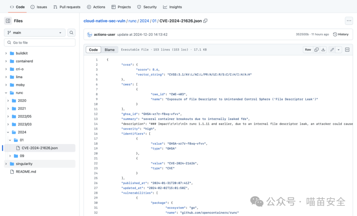Open the symbols panel icon
The height and width of the screenshot is (216, 357).
347,50
